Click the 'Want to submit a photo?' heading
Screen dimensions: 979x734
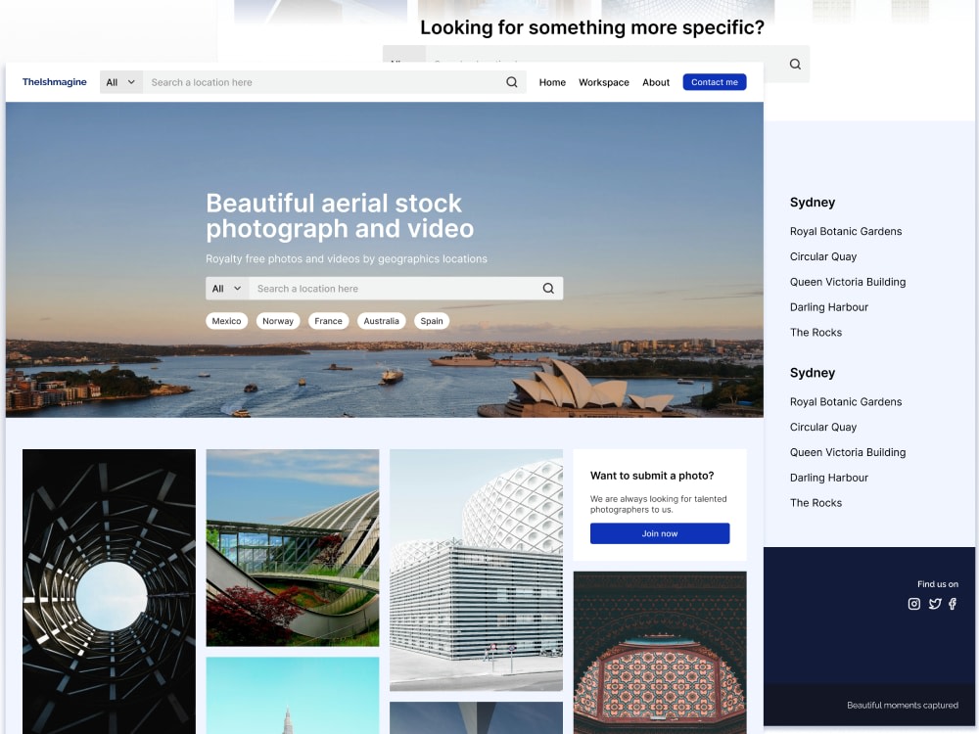(652, 476)
